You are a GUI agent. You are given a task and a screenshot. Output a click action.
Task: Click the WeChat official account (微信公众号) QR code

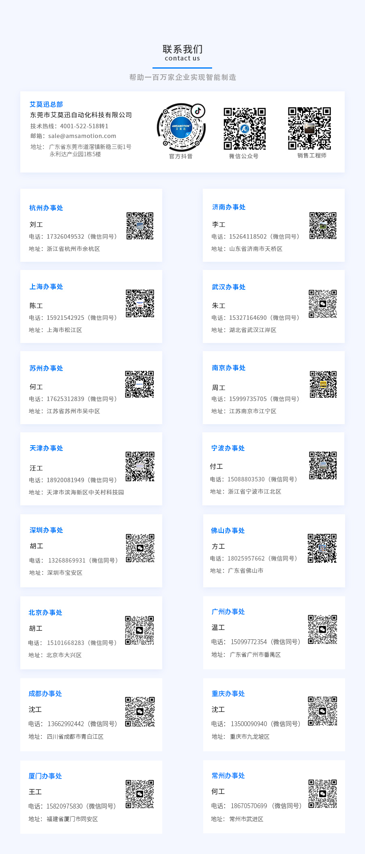click(x=245, y=129)
